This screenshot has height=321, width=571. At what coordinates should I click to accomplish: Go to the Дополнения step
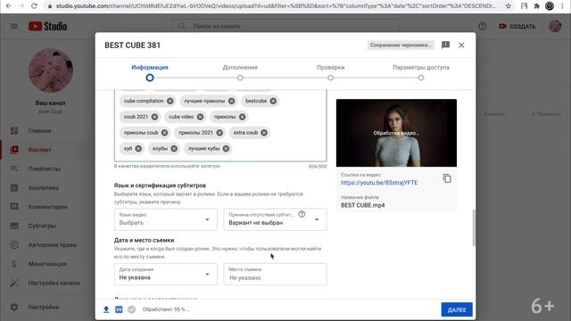point(240,72)
